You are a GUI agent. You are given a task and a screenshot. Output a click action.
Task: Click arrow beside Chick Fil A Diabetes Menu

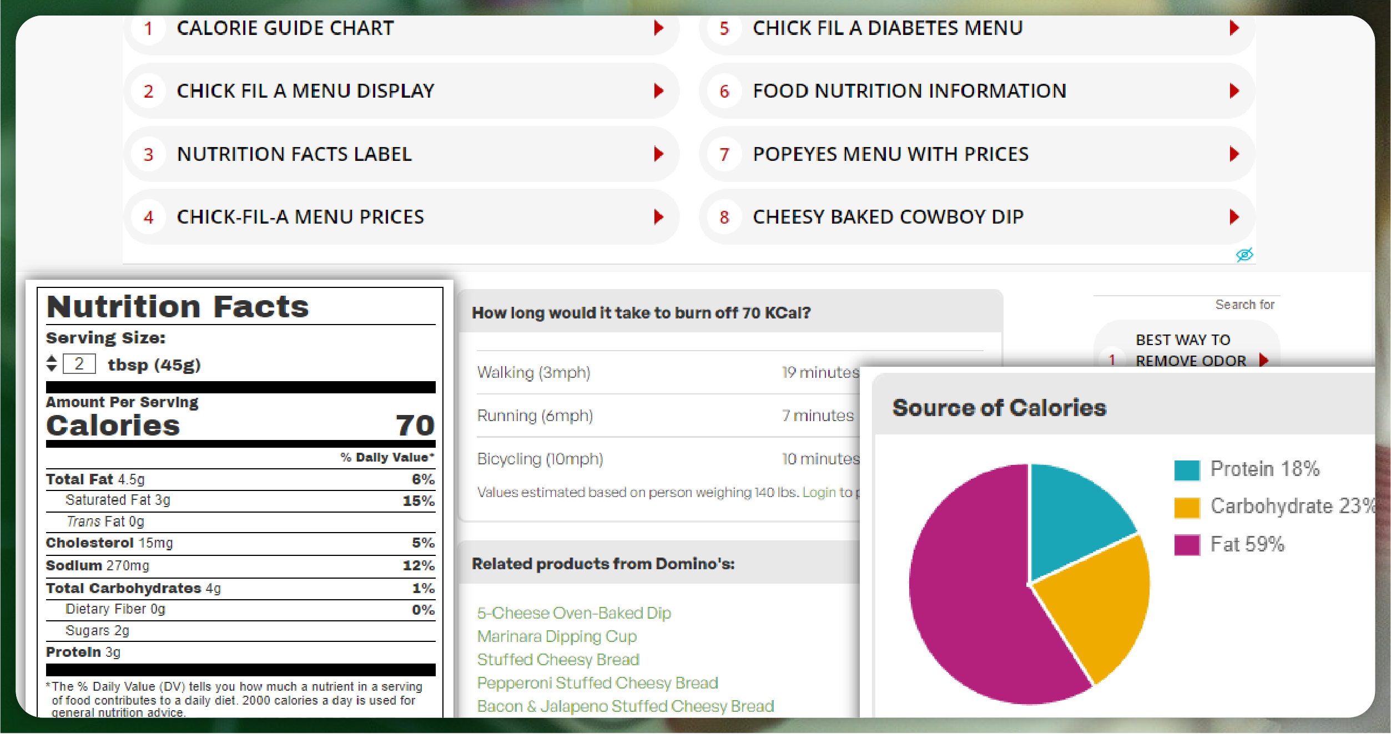pyautogui.click(x=1234, y=28)
